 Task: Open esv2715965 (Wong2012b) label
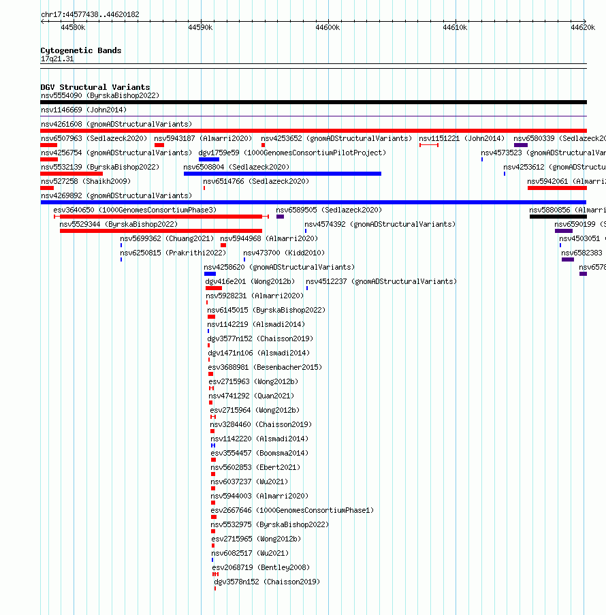[x=256, y=539]
